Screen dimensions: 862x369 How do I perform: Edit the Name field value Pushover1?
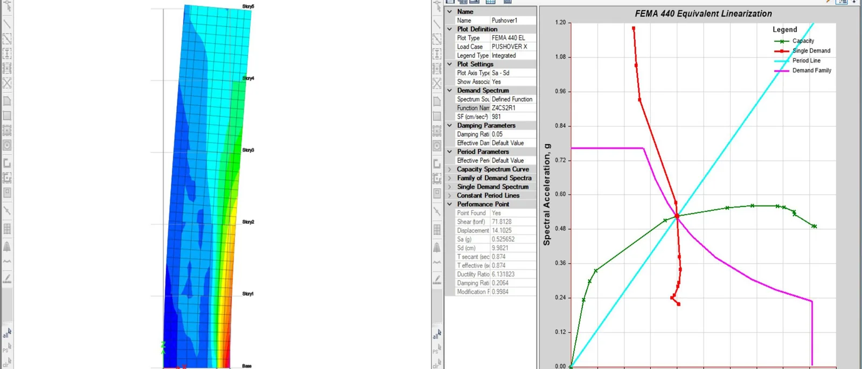pyautogui.click(x=513, y=20)
